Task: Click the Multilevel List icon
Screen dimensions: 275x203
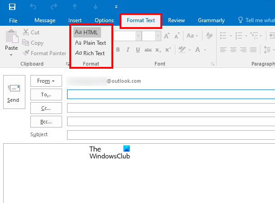Action: click(x=254, y=36)
